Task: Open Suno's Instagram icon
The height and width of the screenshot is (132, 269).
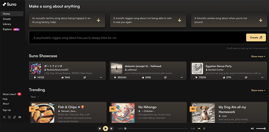Action: tap(10, 117)
